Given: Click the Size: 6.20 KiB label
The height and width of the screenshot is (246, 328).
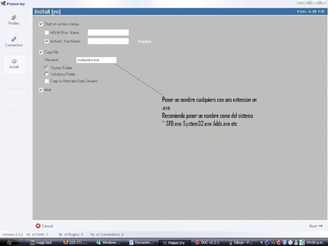Looking at the screenshot, I should click(x=311, y=11).
